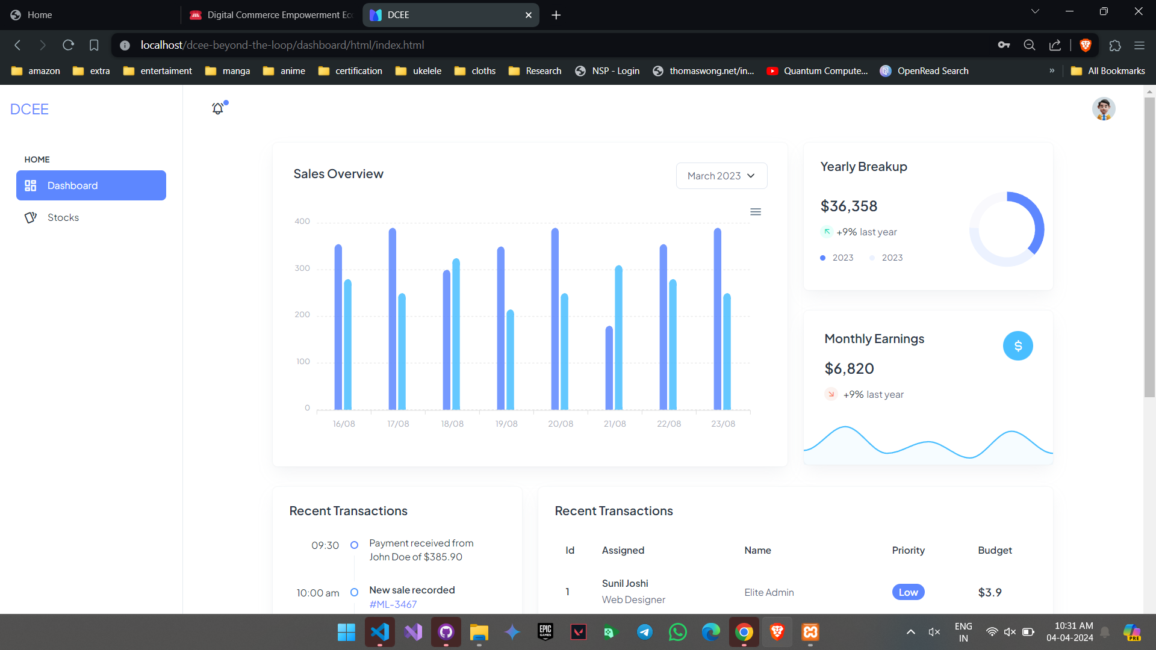Click Brave Shields lion icon
This screenshot has height=650, width=1156.
point(1086,45)
